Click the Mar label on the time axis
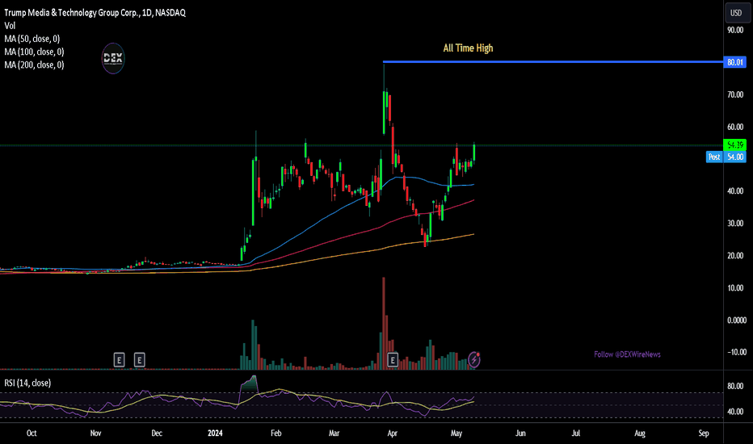The image size is (753, 444). coord(334,434)
